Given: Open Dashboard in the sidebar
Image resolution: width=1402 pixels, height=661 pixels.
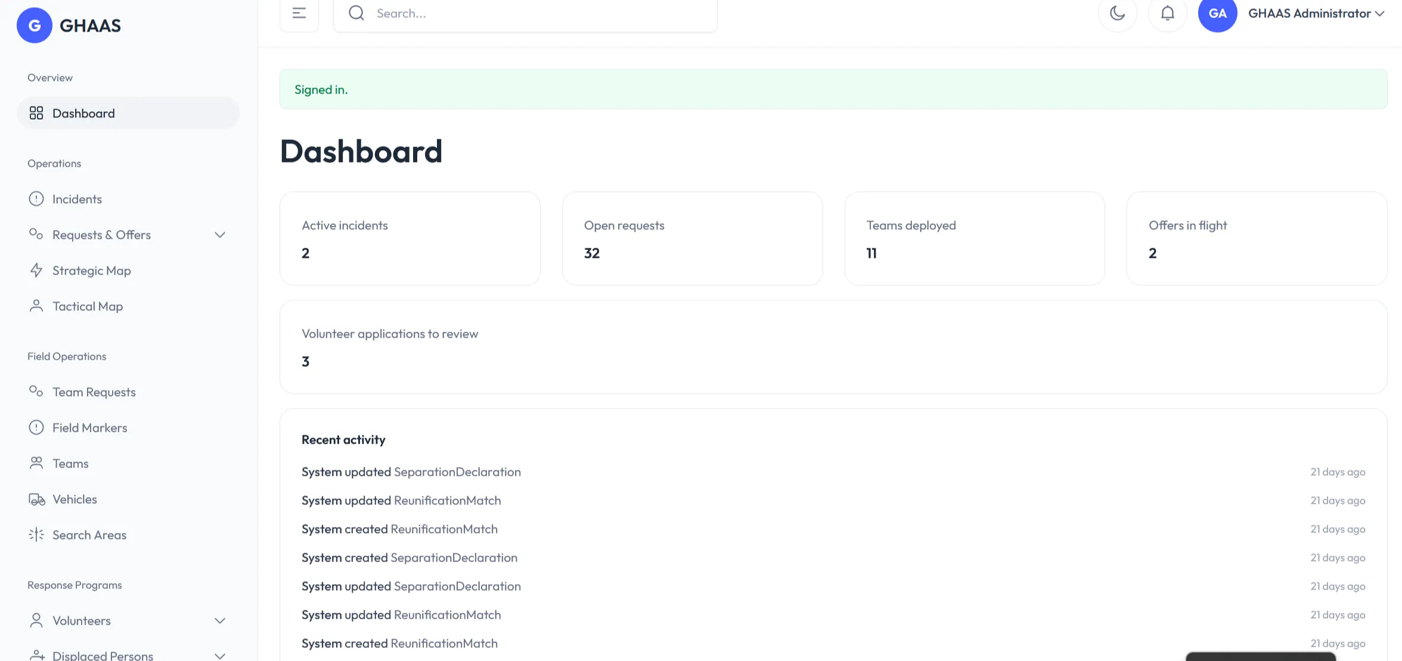Looking at the screenshot, I should pos(128,113).
